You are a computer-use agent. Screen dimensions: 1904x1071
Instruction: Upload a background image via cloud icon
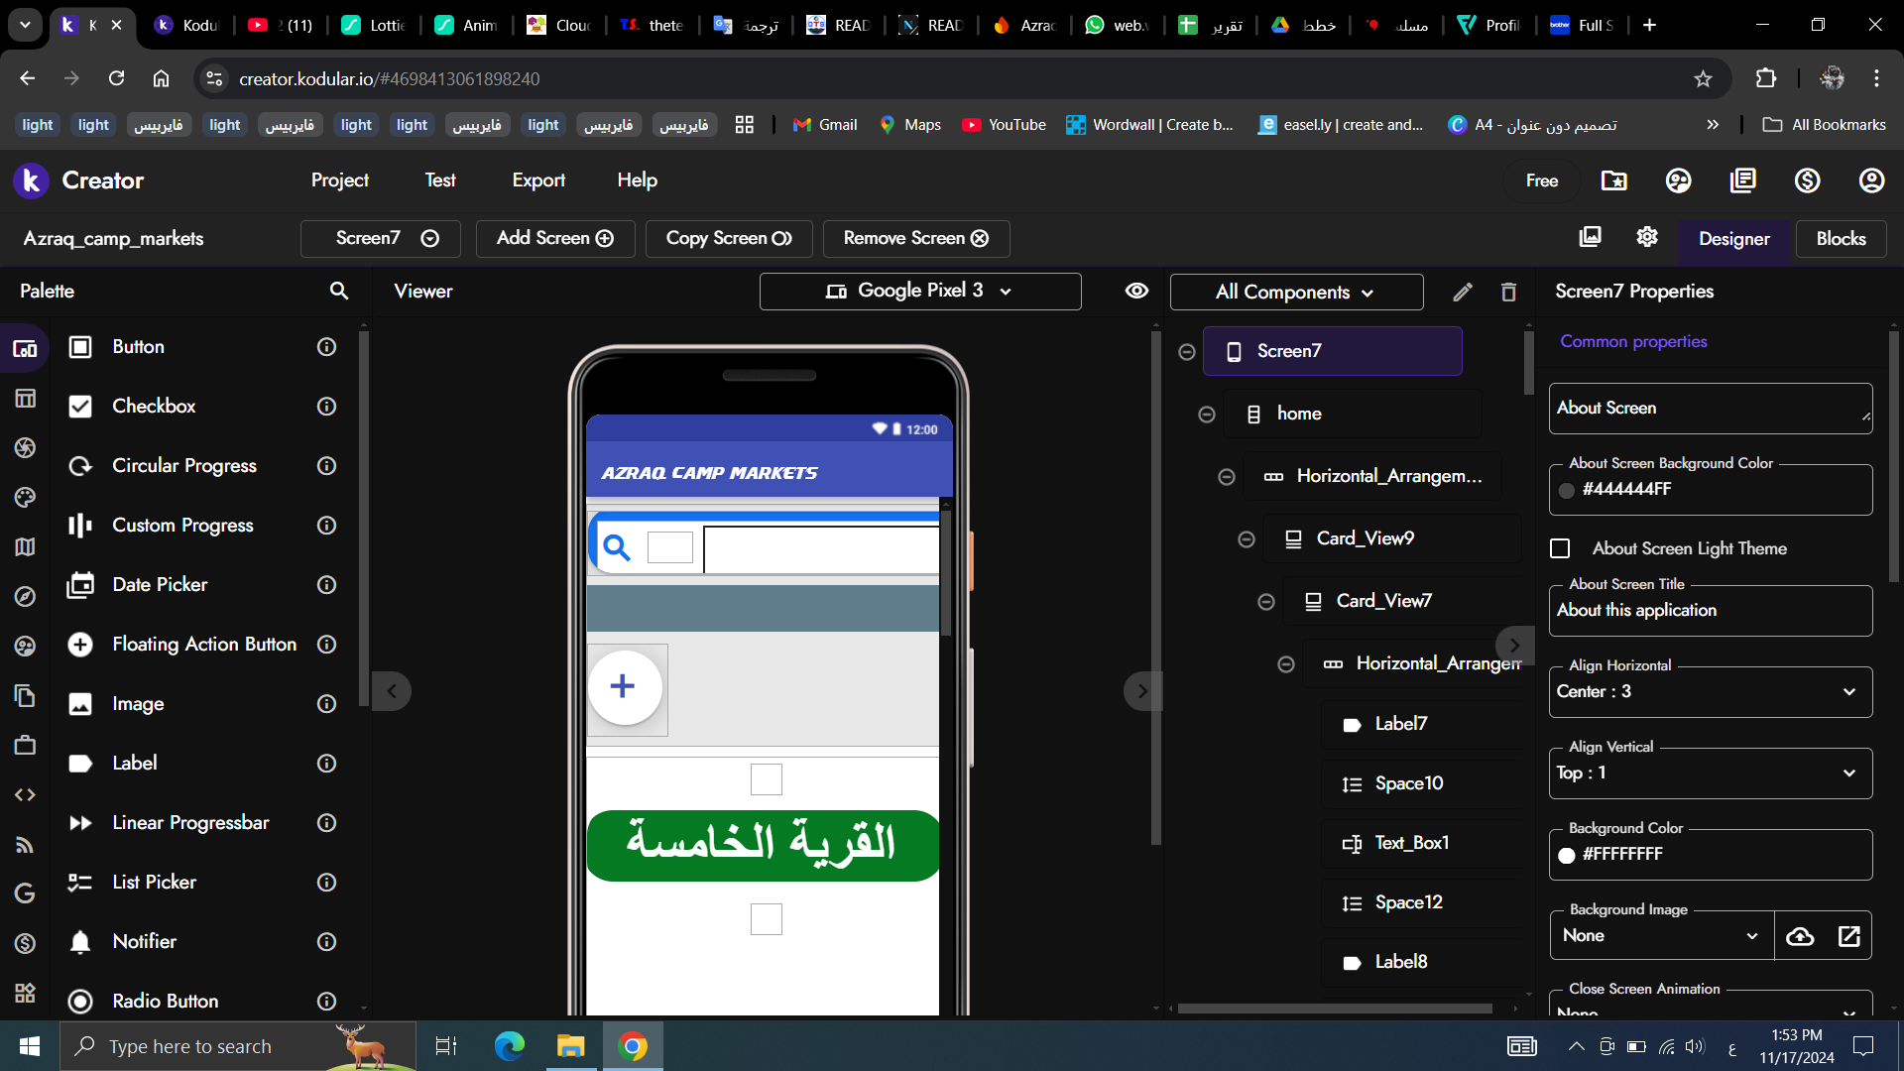pos(1800,936)
